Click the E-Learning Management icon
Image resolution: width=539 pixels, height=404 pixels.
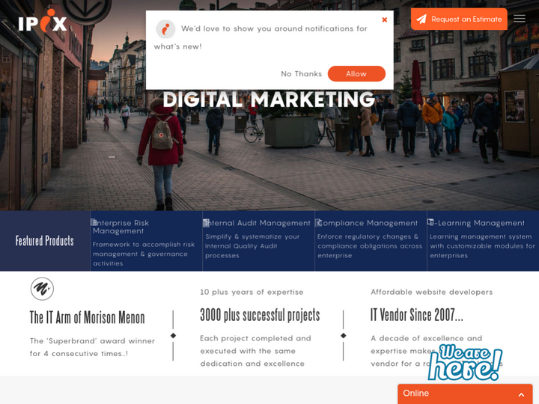430,222
